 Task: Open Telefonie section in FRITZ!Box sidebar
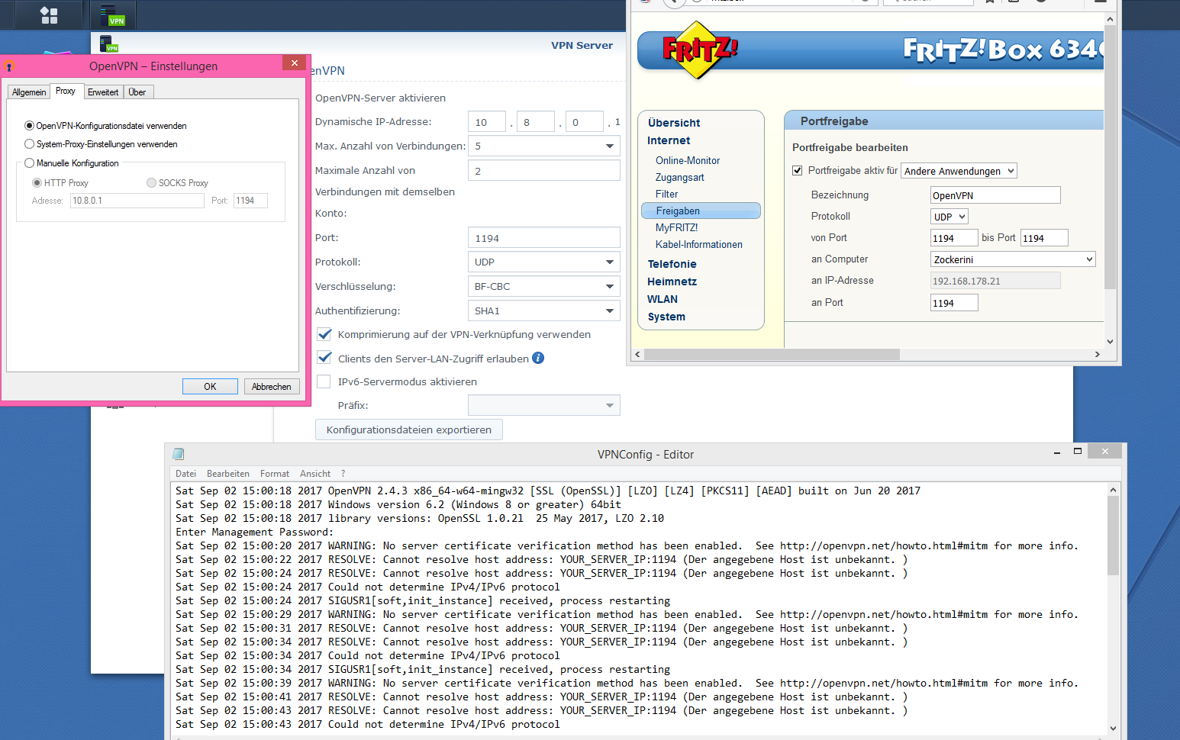click(x=672, y=264)
